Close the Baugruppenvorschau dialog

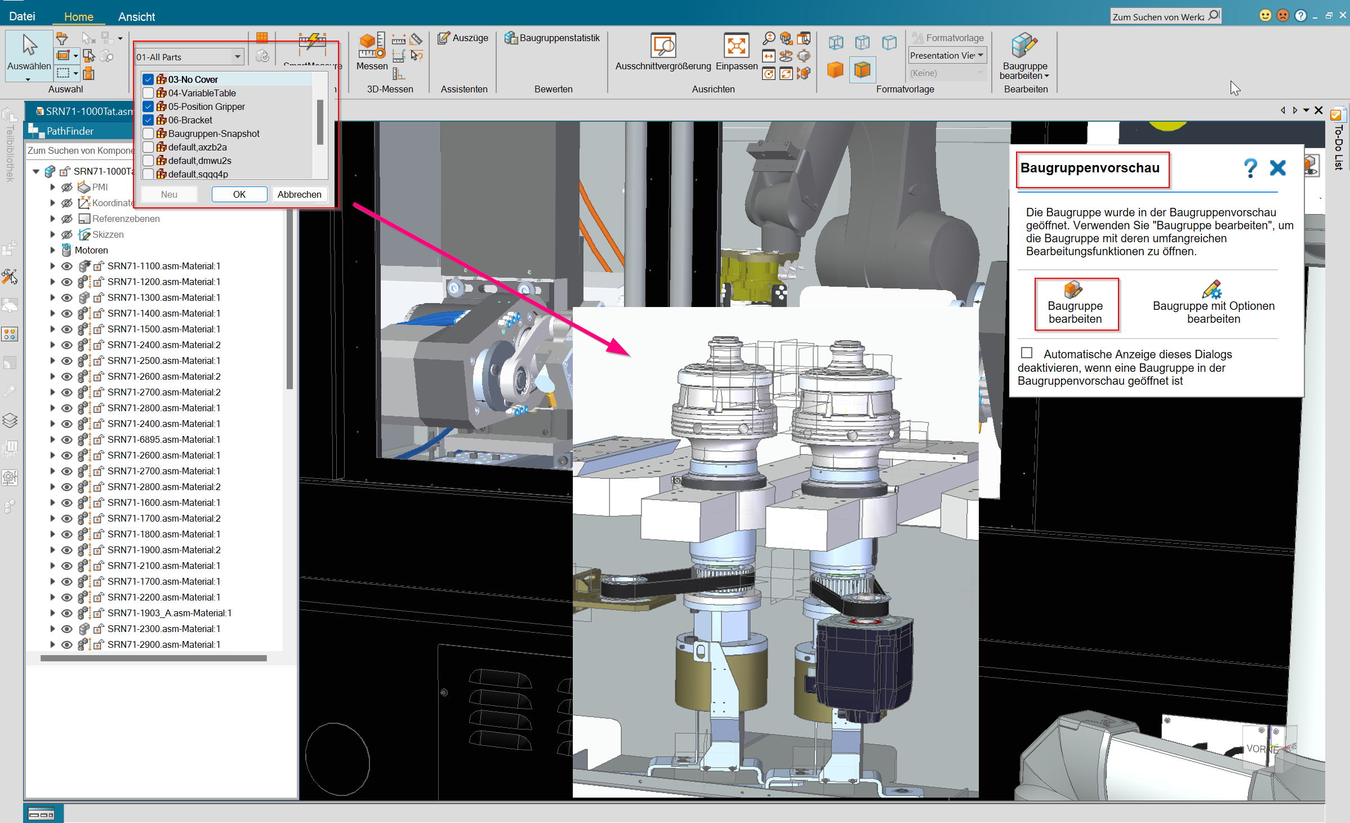(1277, 168)
